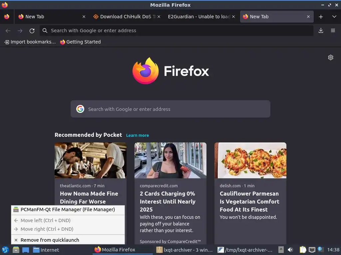Go back one page
Viewport: 341px width, 255px height.
(x=8, y=31)
